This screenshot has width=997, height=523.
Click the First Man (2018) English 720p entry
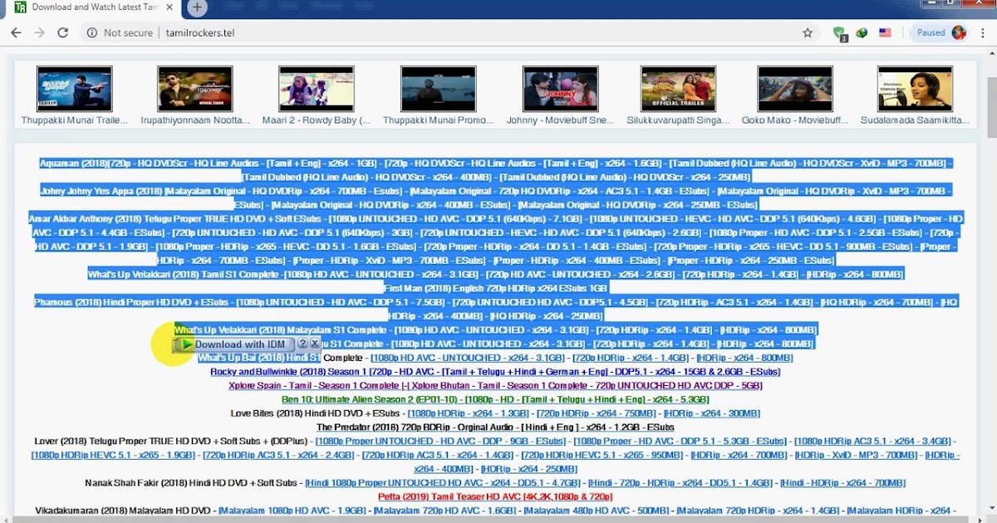click(495, 288)
